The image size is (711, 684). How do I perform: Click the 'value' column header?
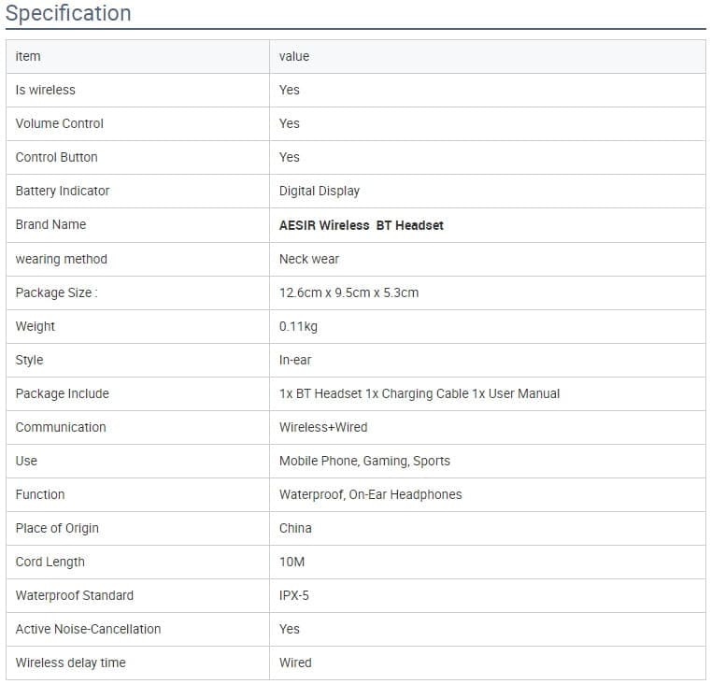point(293,56)
